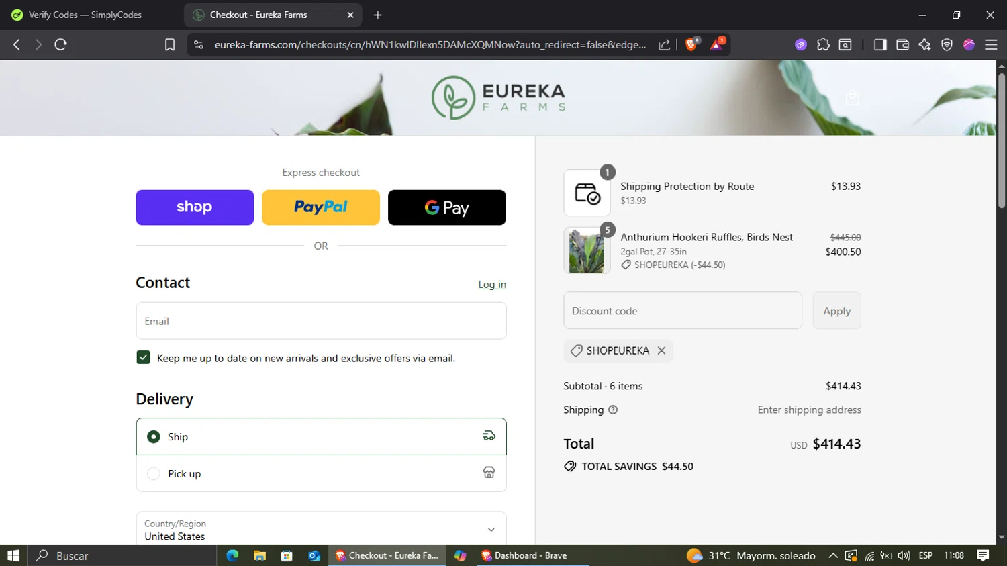Click the Windows search box Buscar
The image size is (1007, 566).
pyautogui.click(x=122, y=555)
